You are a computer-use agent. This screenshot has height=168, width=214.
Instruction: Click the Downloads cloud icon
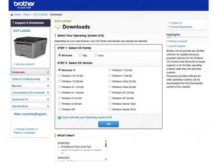pyautogui.click(x=58, y=27)
